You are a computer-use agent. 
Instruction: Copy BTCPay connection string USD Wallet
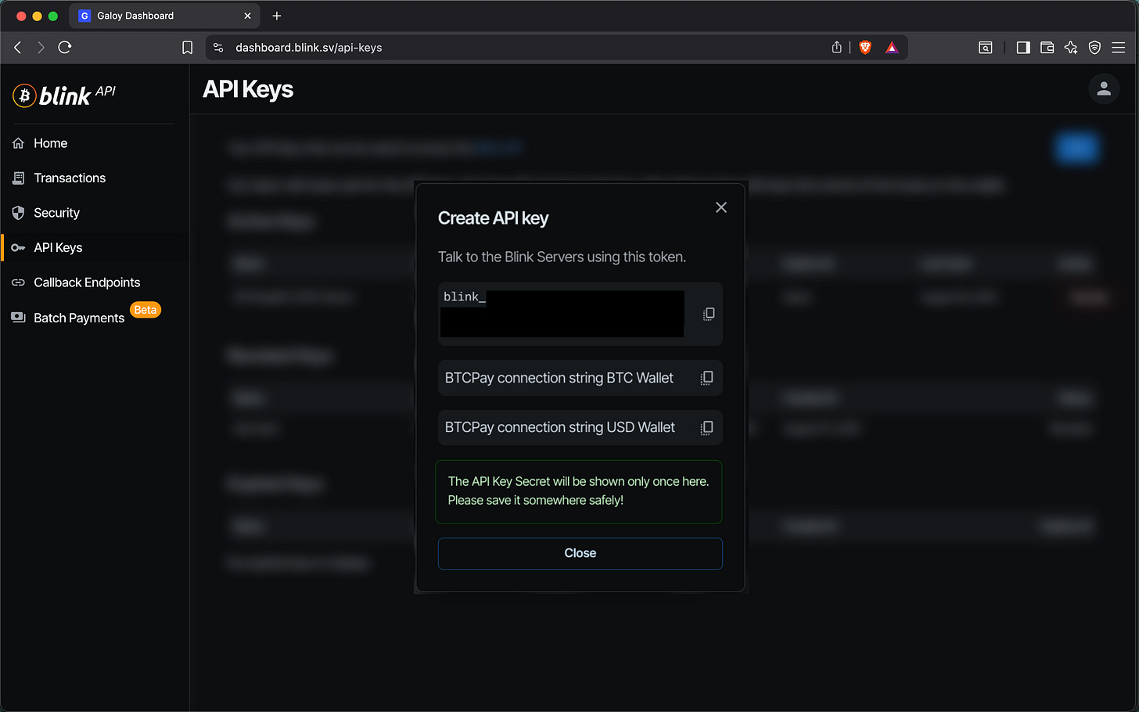(706, 427)
